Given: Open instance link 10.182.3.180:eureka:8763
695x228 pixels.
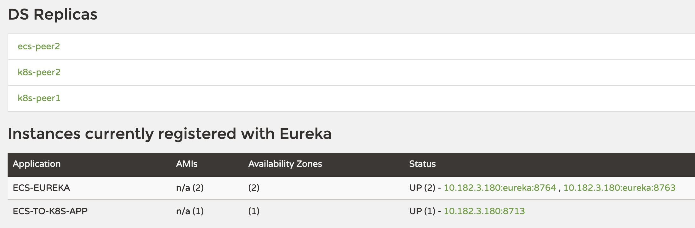Looking at the screenshot, I should [619, 188].
